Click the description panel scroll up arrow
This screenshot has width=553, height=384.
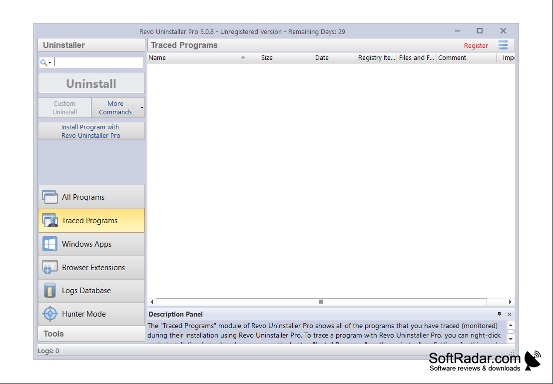click(x=511, y=325)
